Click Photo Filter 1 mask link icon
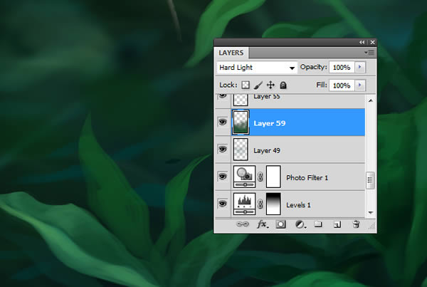Screen dimensions: 427x287 (x=260, y=177)
